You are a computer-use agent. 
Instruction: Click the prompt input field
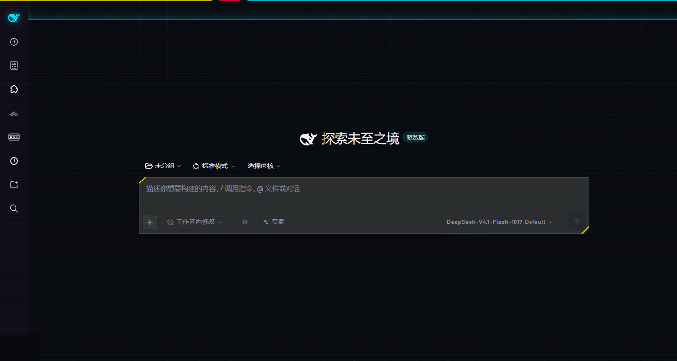(364, 189)
